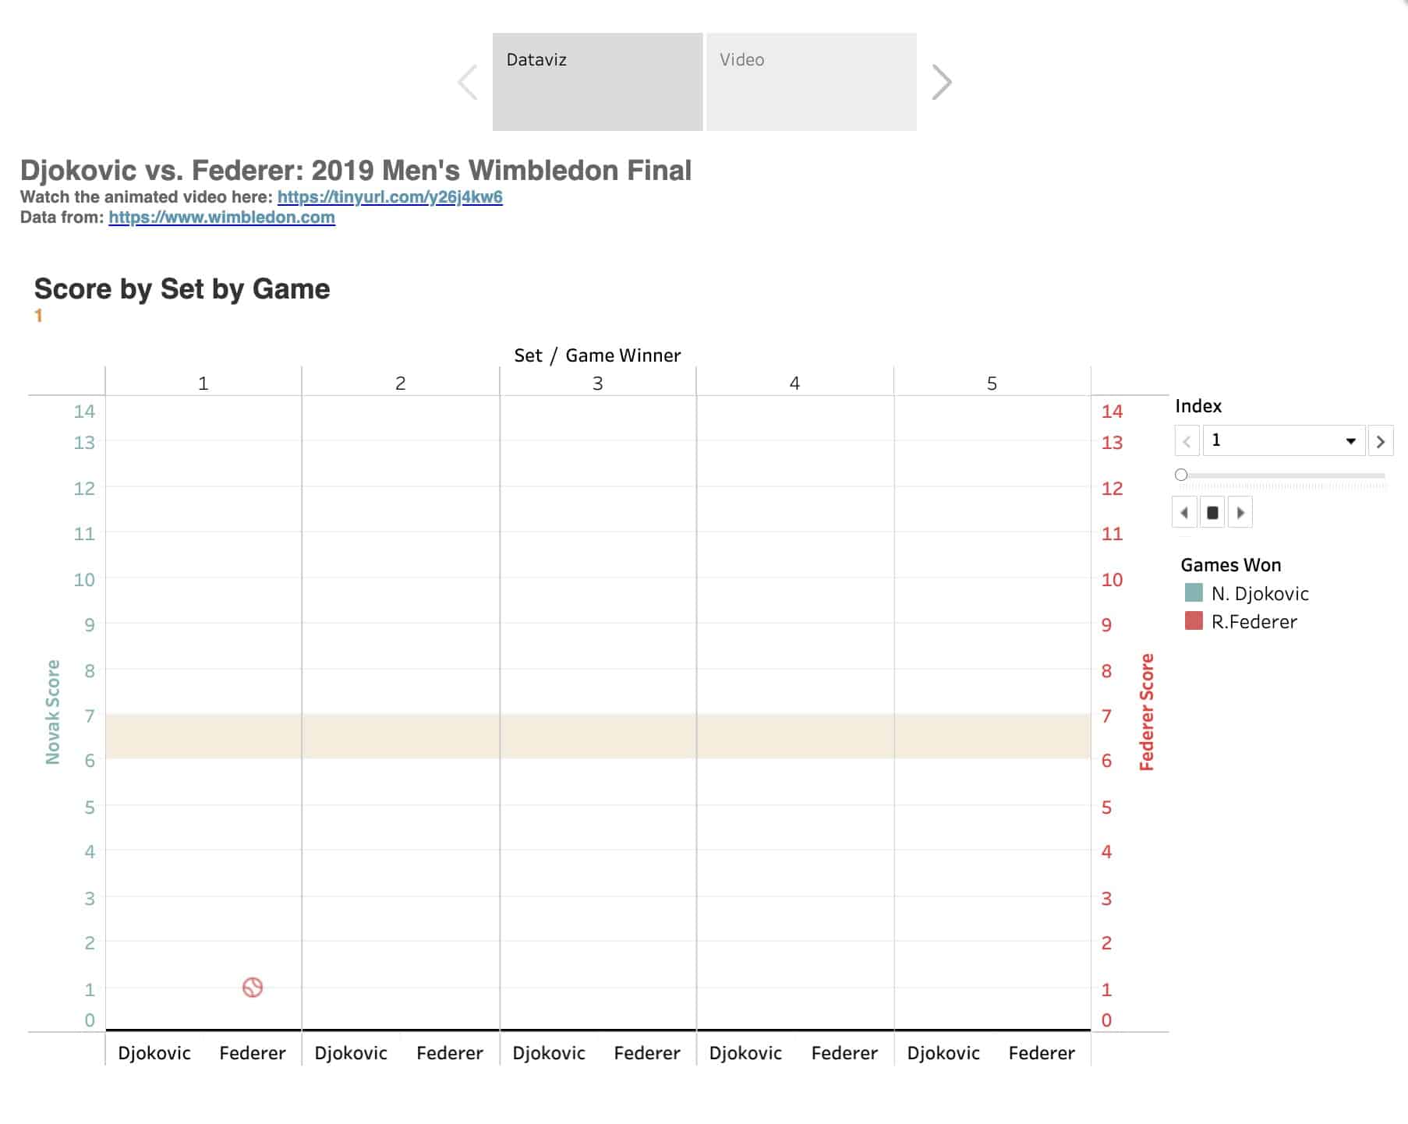Step Index page control backward
This screenshot has height=1124, width=1408.
1187,441
